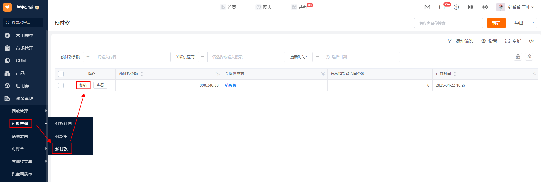Filter the 关联供应商 column header
This screenshot has width=541, height=182.
(x=323, y=74)
